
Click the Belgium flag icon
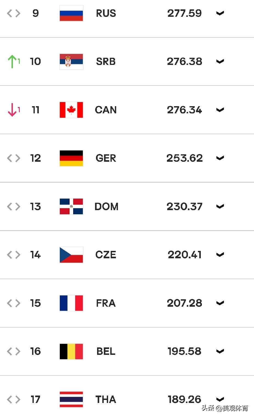[71, 351]
